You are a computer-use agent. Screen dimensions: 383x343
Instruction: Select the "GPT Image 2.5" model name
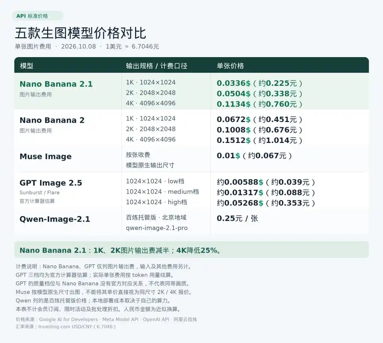[x=51, y=183]
